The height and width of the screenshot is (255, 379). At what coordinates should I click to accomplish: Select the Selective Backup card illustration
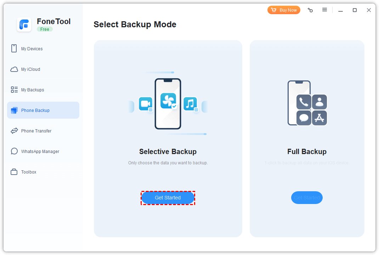(x=168, y=103)
